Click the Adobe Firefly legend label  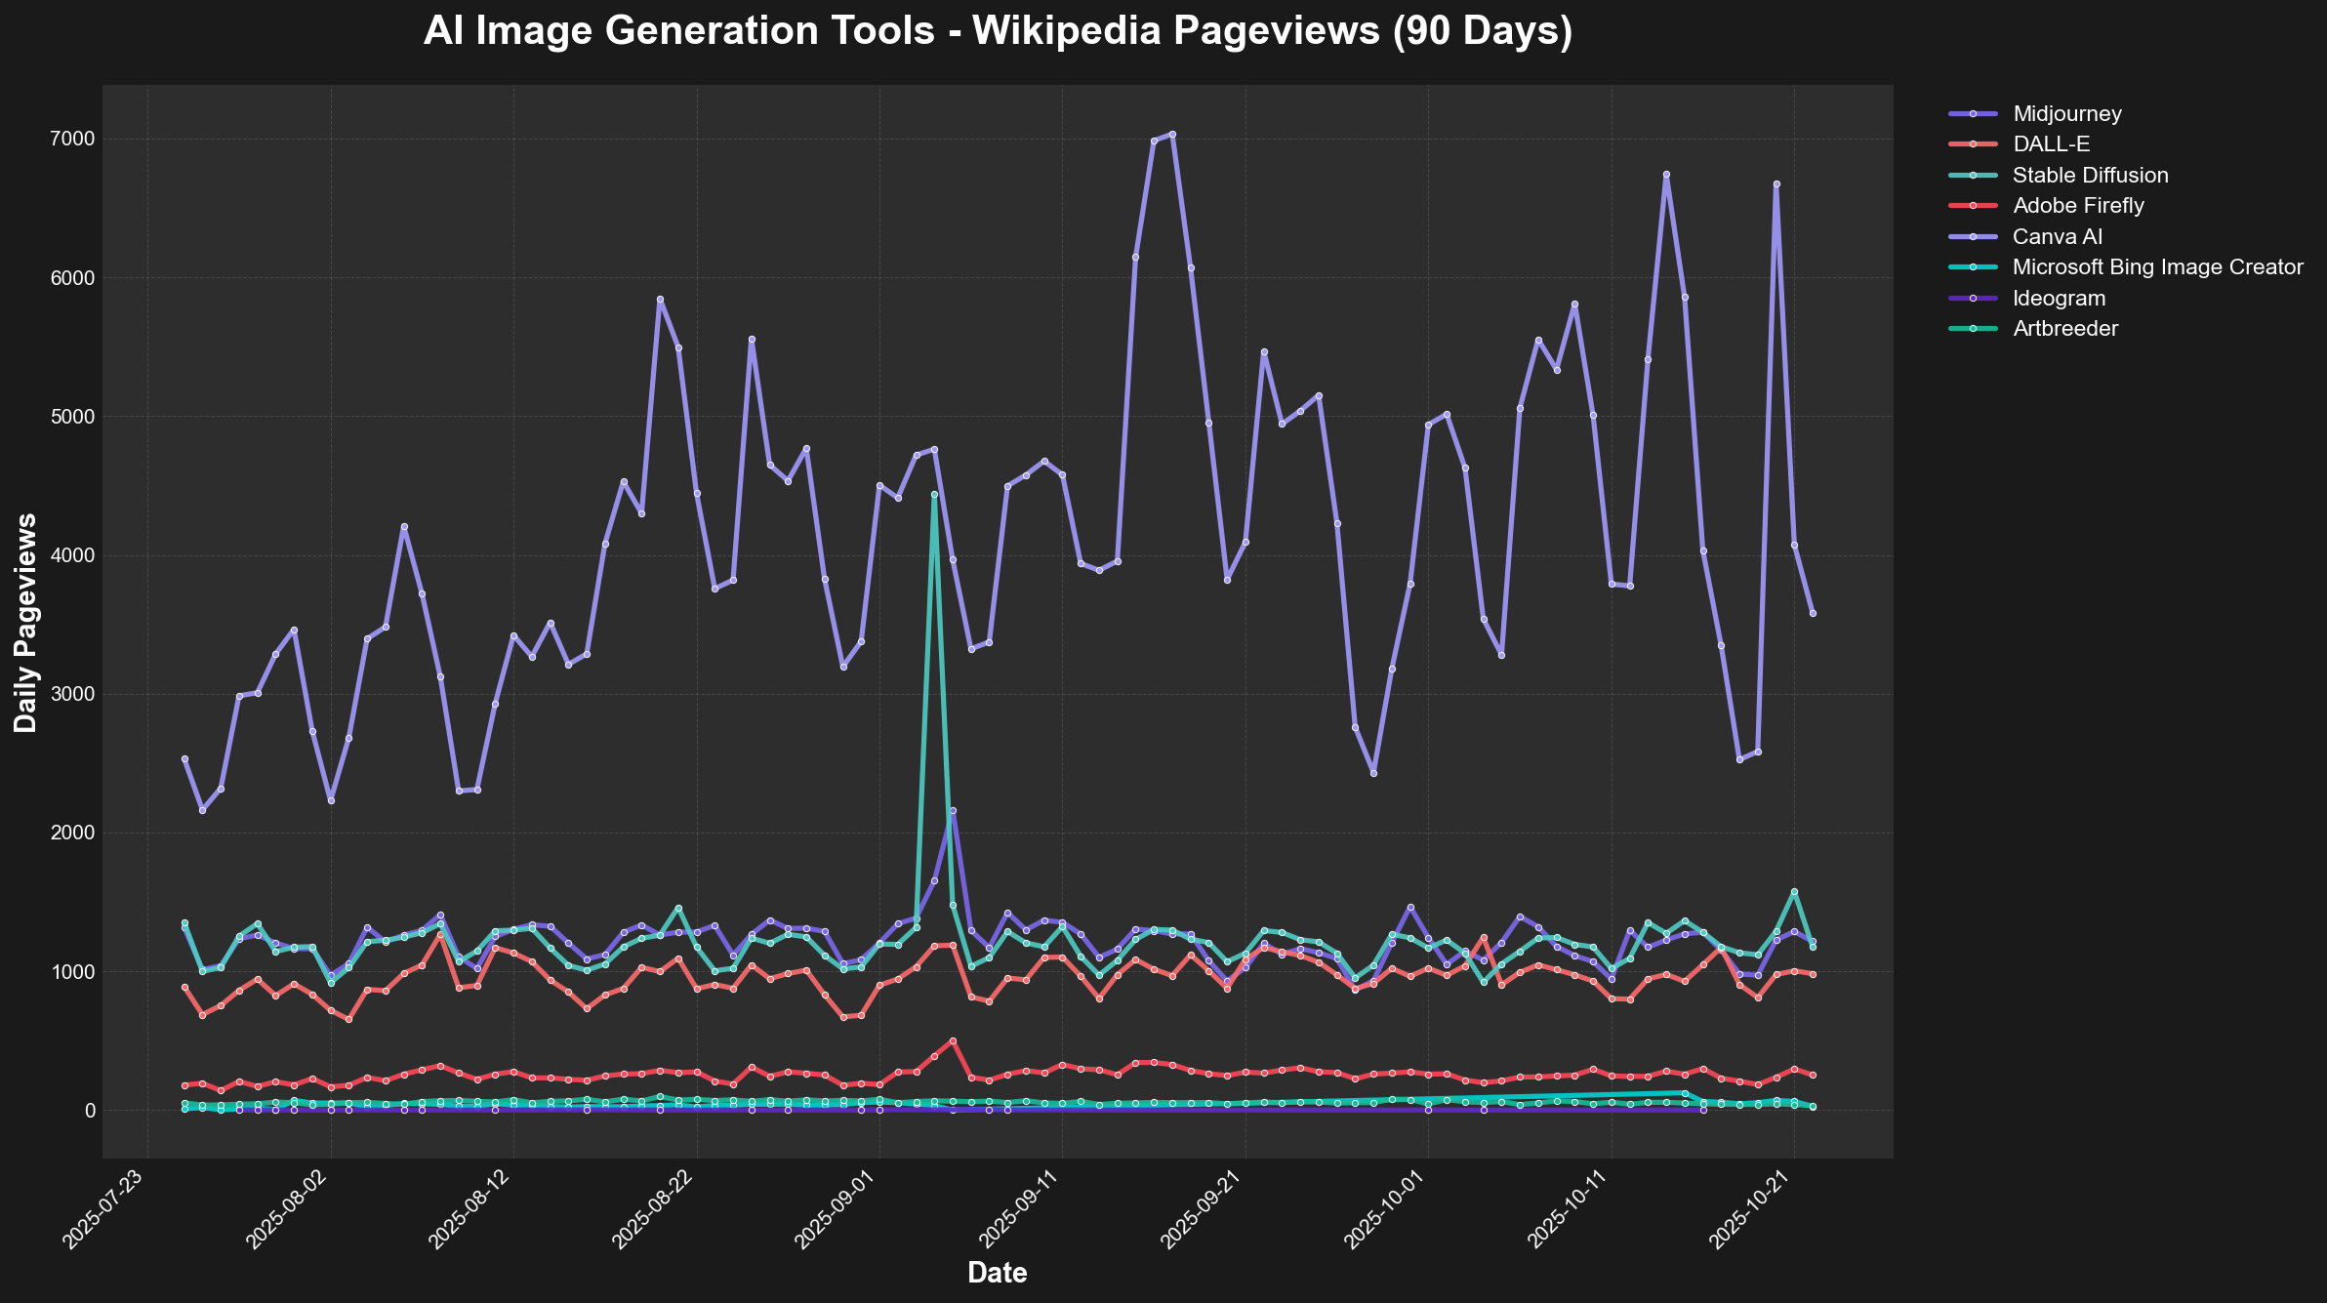pyautogui.click(x=2078, y=206)
